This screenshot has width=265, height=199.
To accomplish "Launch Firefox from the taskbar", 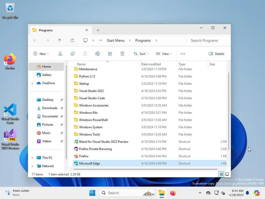I will pos(173,193).
